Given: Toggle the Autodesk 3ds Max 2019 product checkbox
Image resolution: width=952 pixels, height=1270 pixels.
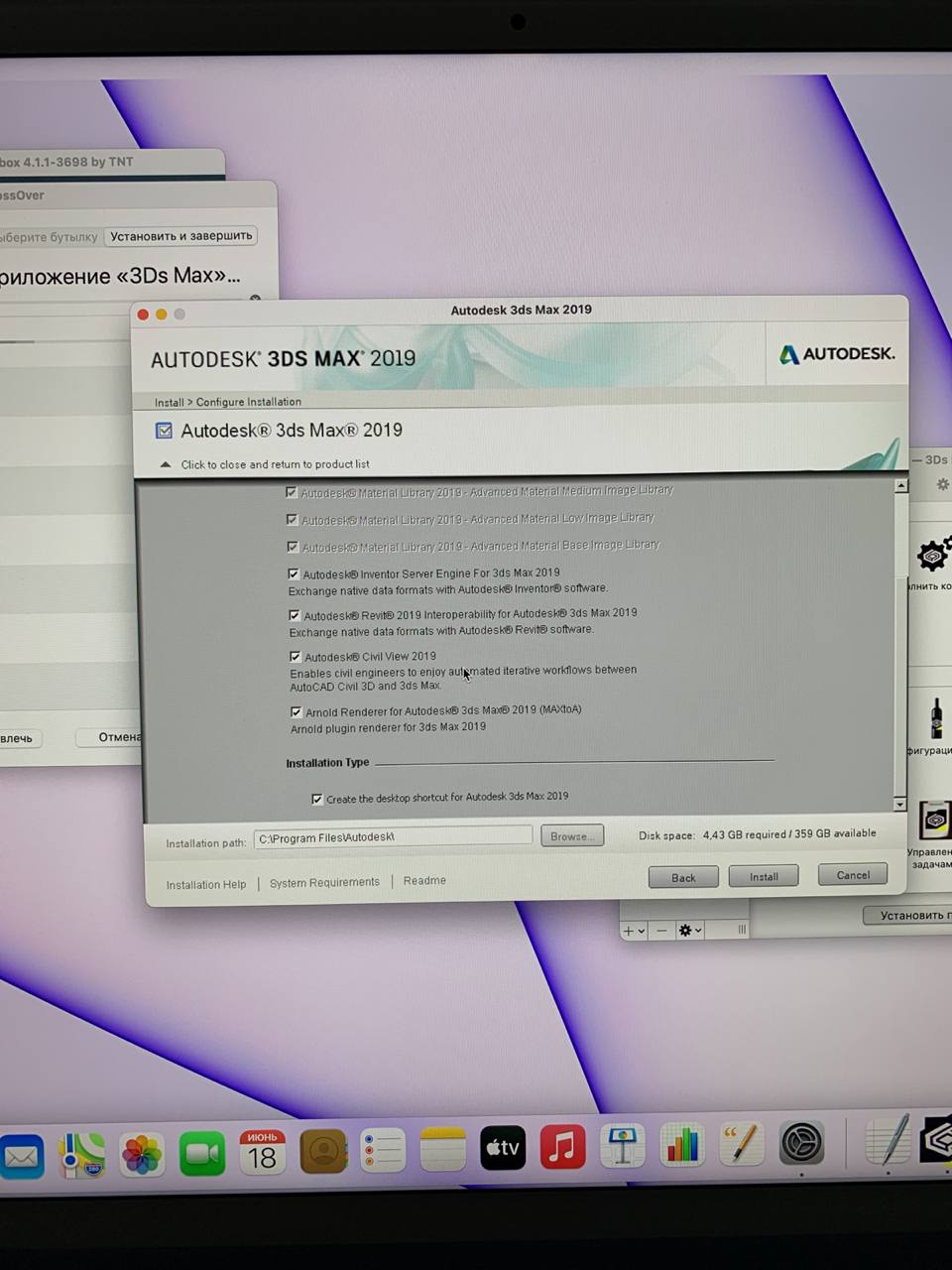Looking at the screenshot, I should 164,431.
